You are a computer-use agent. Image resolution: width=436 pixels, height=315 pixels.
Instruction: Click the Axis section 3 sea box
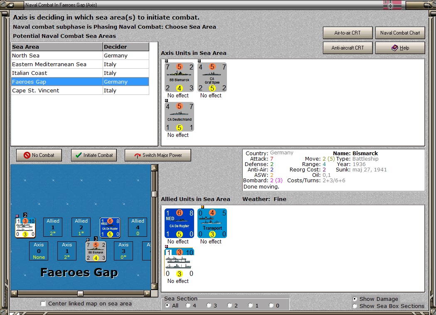[123, 251]
